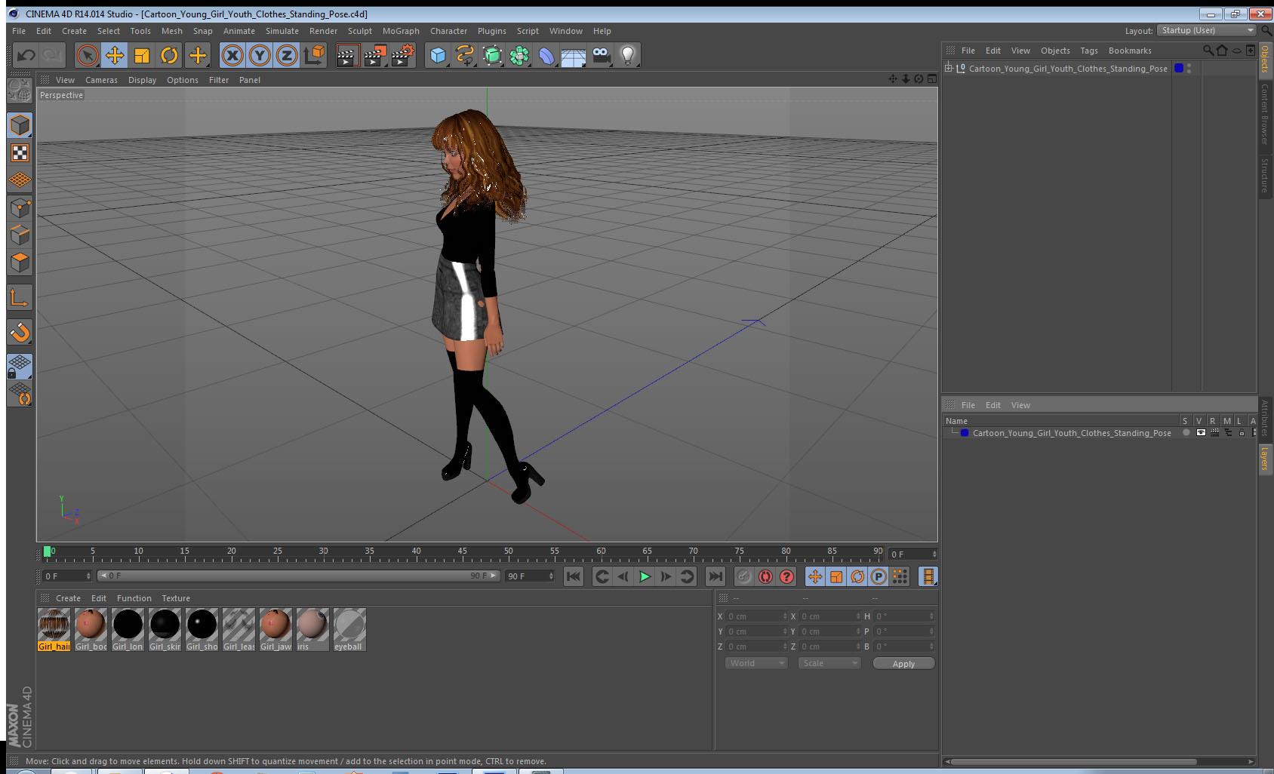This screenshot has height=774, width=1274.
Task: Toggle layer visibility eye icon
Action: pyautogui.click(x=1201, y=433)
